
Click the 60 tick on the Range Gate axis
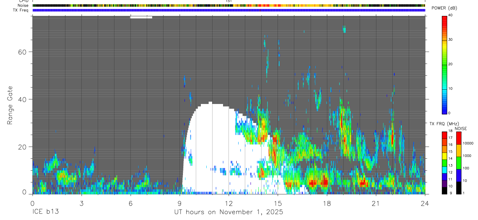pos(23,52)
